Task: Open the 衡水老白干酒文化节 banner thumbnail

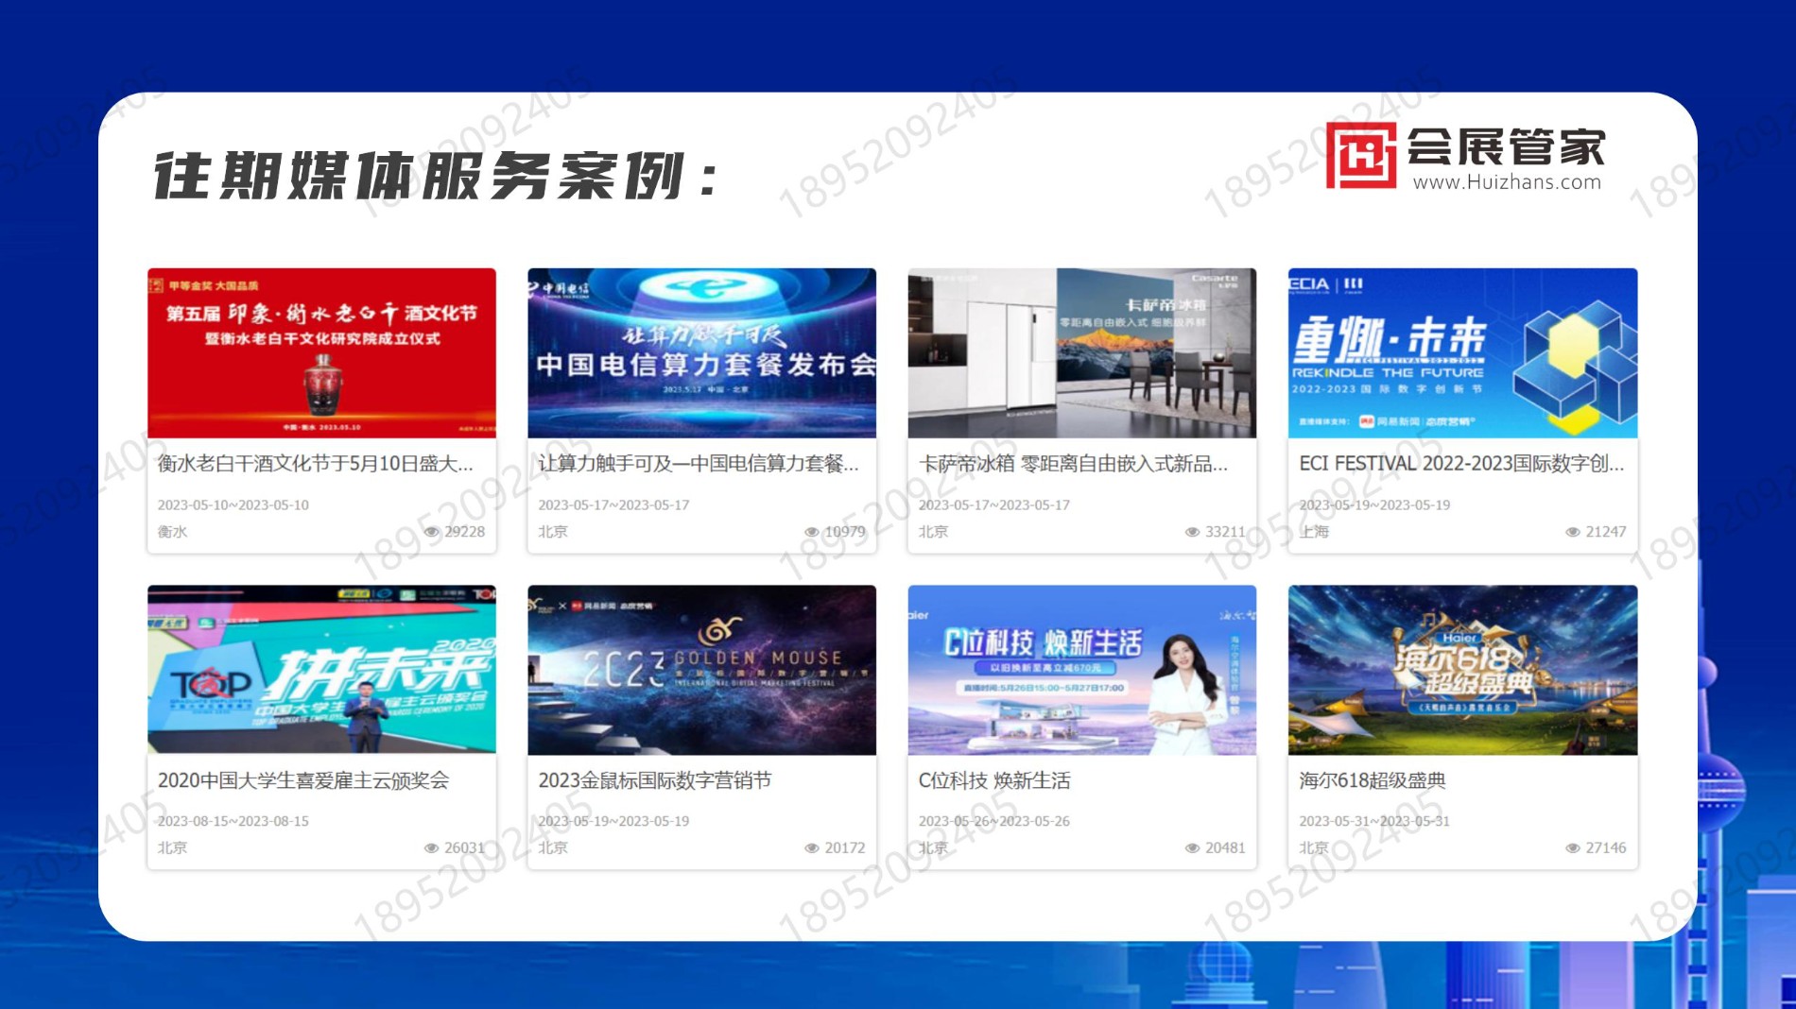Action: pos(321,352)
